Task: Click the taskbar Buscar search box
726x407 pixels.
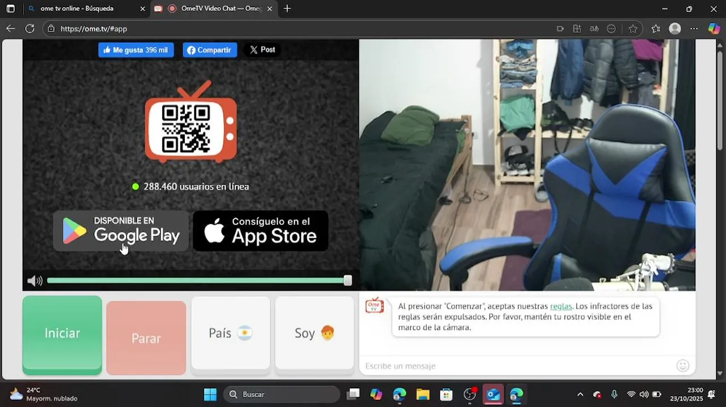Action: click(282, 394)
